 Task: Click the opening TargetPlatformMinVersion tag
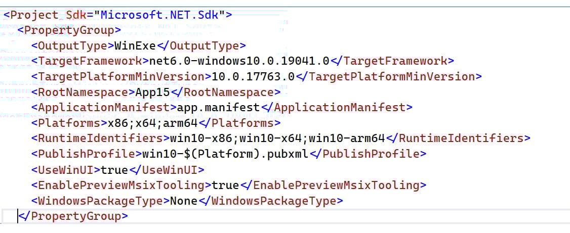(x=121, y=77)
